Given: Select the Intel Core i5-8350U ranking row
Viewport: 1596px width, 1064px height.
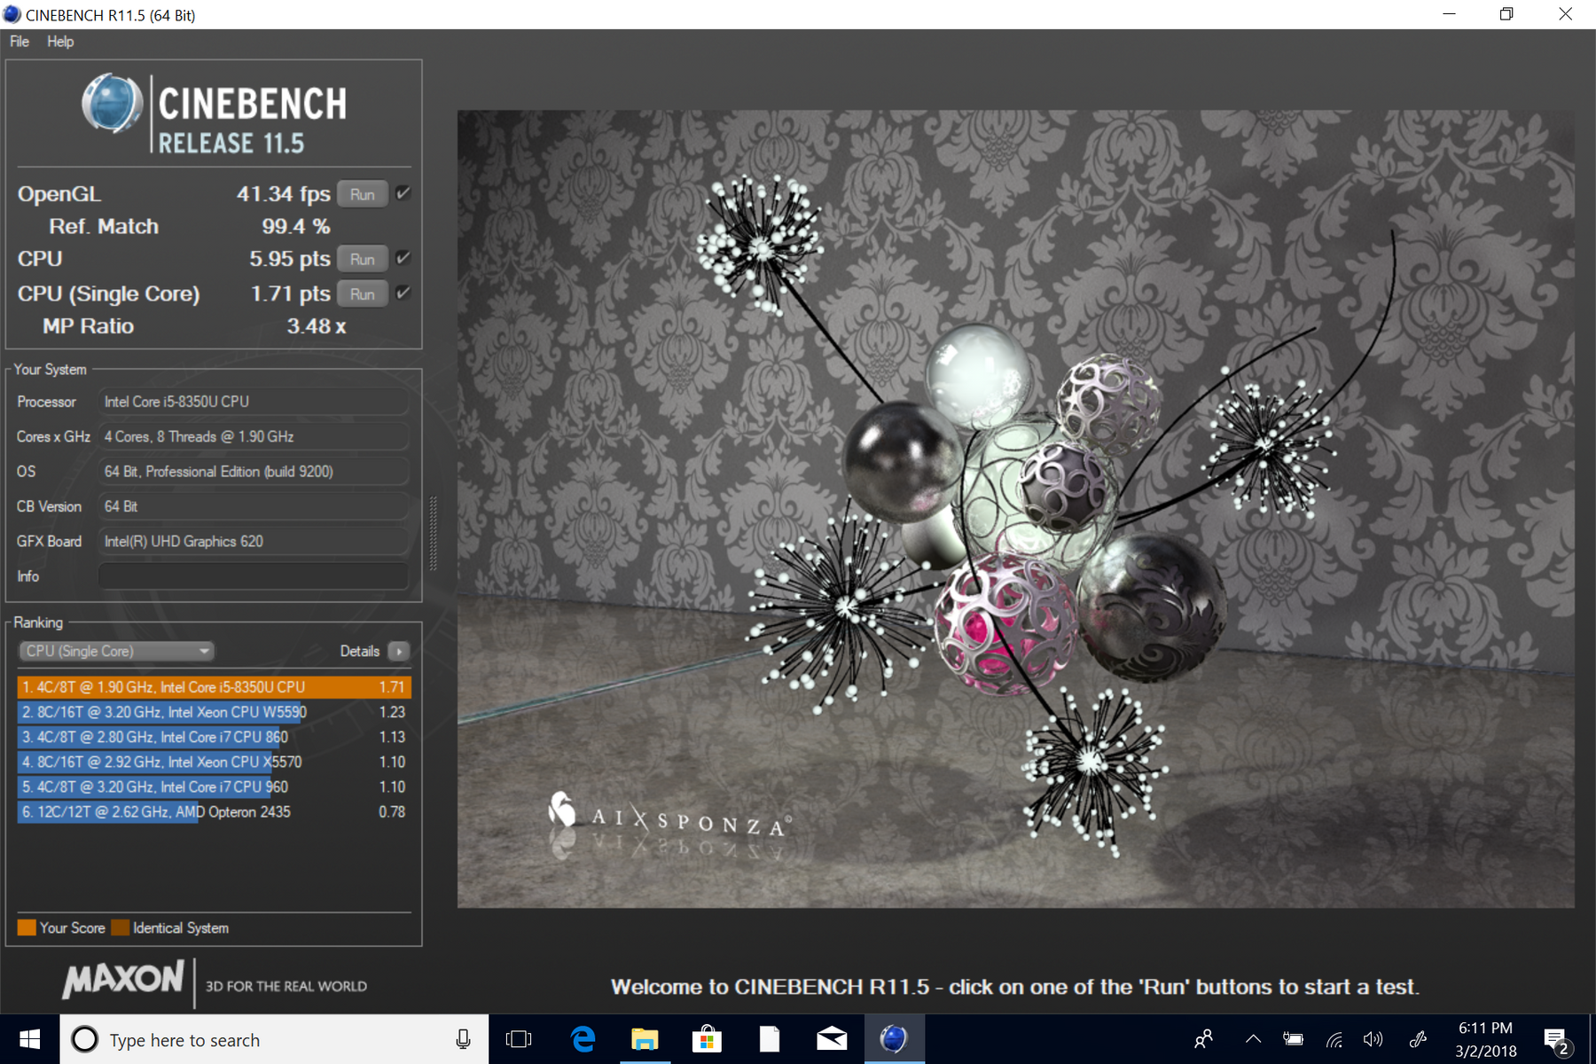Looking at the screenshot, I should (x=214, y=687).
